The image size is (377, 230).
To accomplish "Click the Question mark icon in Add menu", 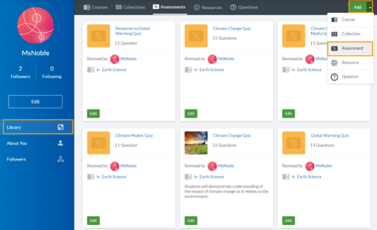I will 335,77.
